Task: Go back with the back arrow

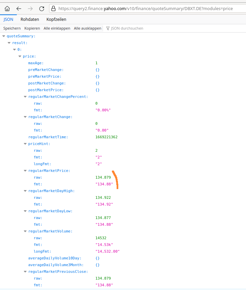Action: [x=19, y=8]
